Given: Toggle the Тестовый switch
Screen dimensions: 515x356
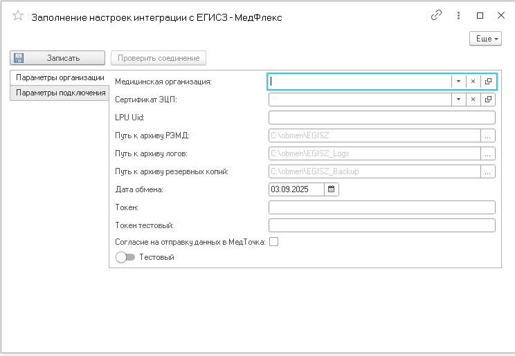Looking at the screenshot, I should (x=125, y=257).
